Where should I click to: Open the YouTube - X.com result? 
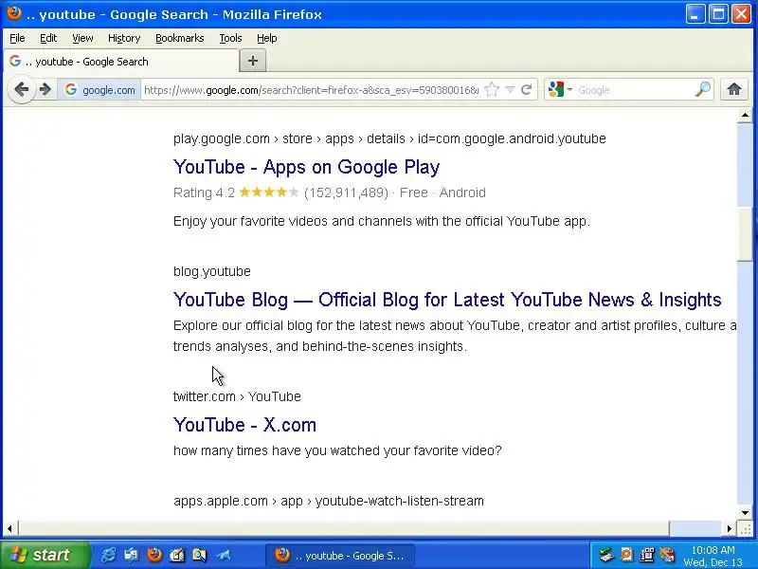(244, 425)
